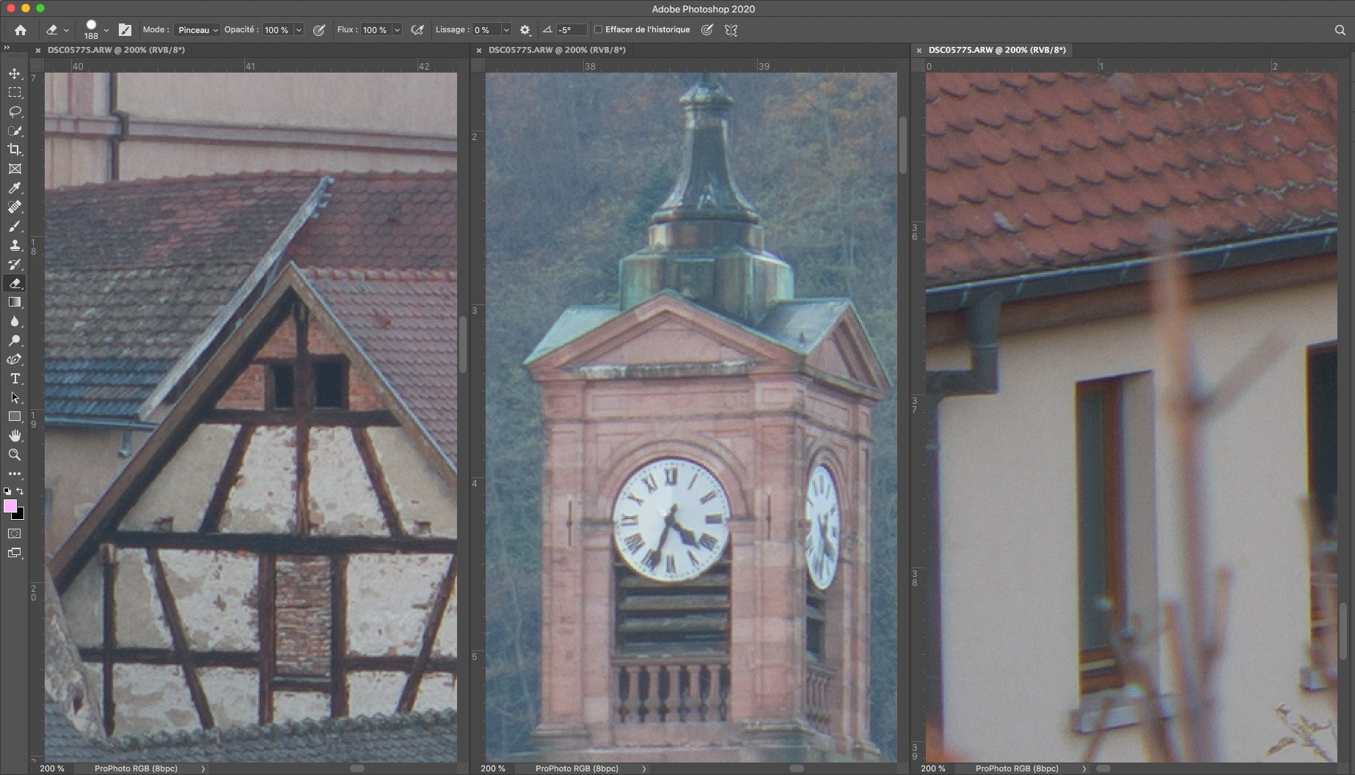
Task: Activate the Gradient tool
Action: coord(15,302)
